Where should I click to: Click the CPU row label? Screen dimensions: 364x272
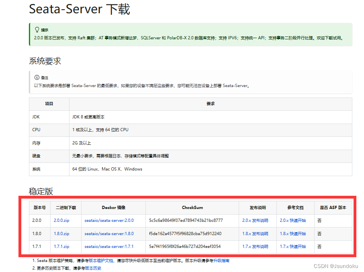36,130
